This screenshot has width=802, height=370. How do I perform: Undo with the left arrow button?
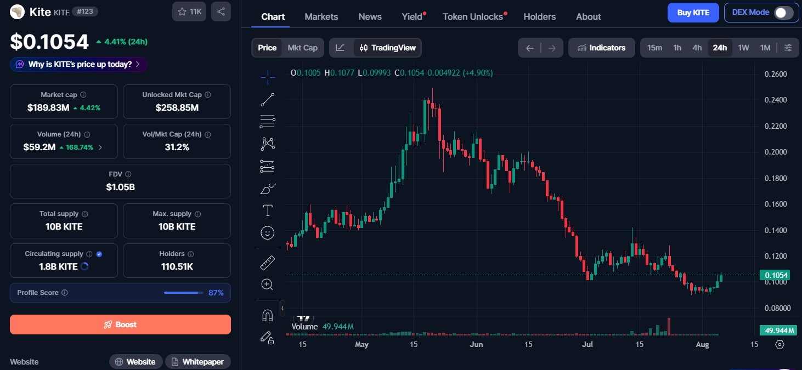[x=529, y=48]
